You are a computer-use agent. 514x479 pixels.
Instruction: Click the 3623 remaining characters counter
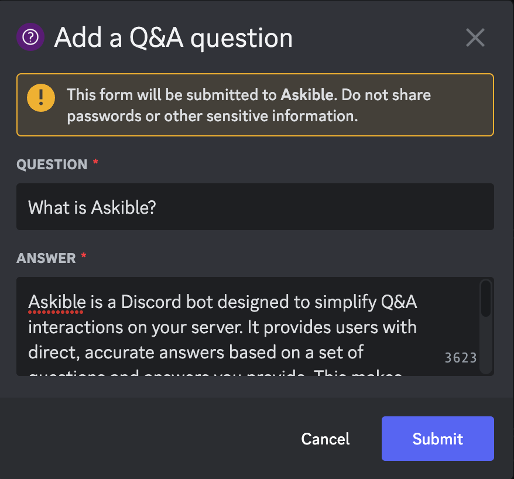click(x=461, y=358)
